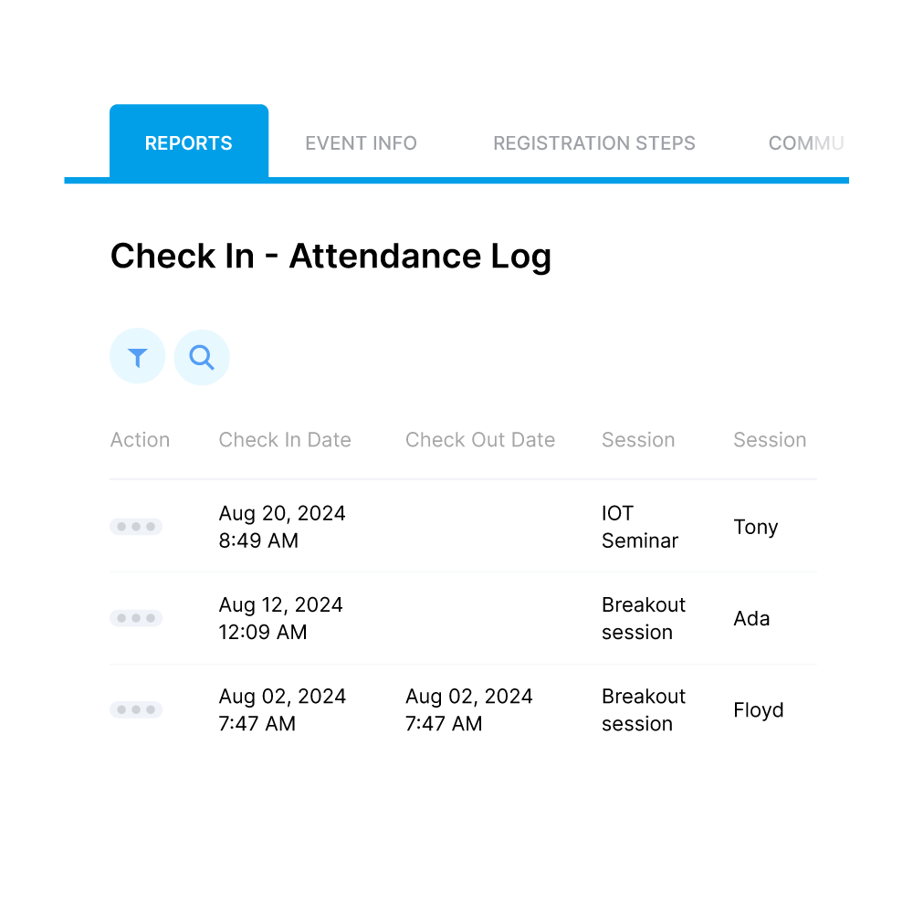Click the magnifying glass to search attendees

(x=201, y=356)
